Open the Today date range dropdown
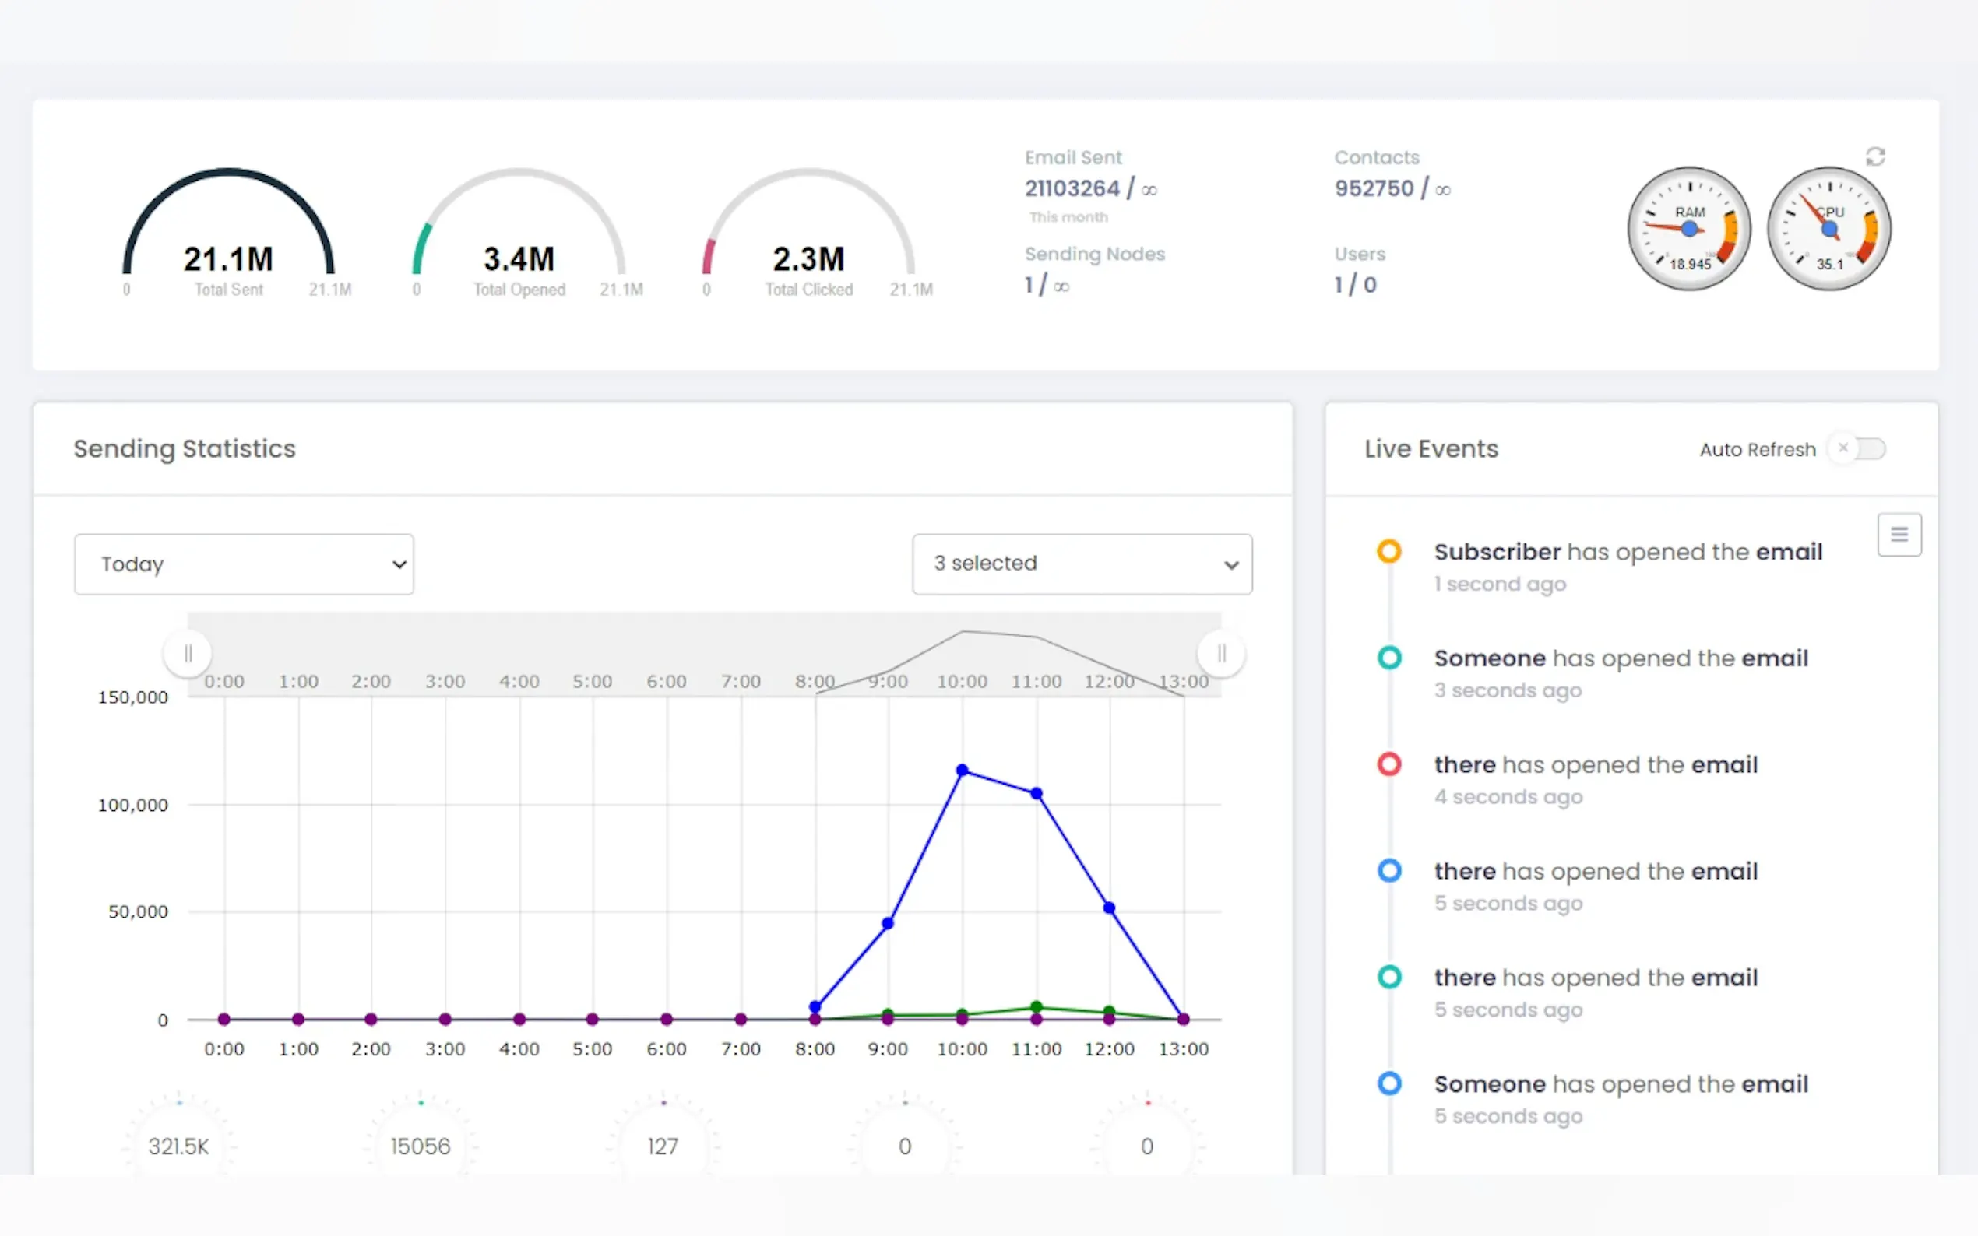The height and width of the screenshot is (1236, 1978). pos(244,564)
